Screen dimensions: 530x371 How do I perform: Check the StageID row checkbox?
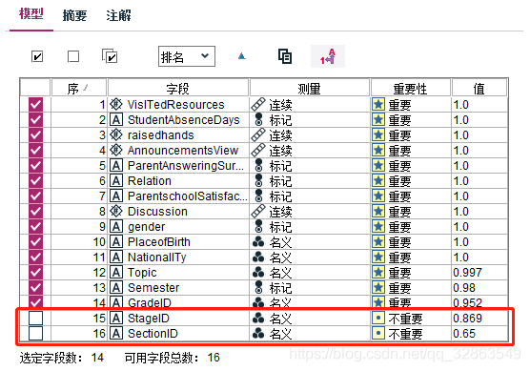(x=36, y=318)
